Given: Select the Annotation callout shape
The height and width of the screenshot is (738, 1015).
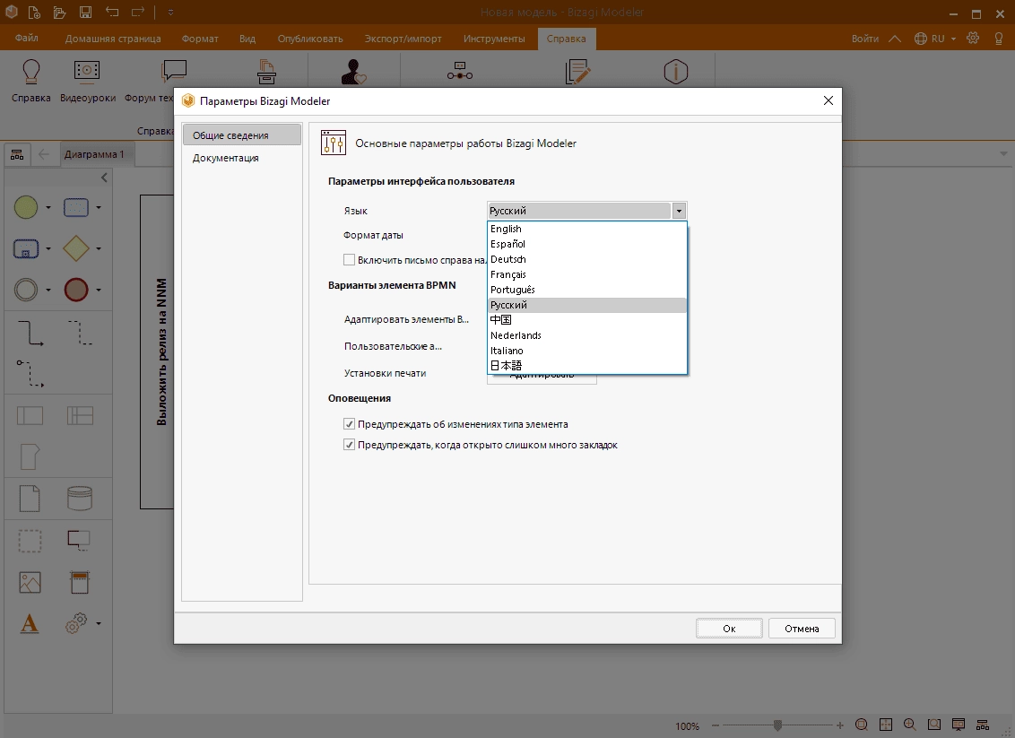Looking at the screenshot, I should (x=79, y=541).
